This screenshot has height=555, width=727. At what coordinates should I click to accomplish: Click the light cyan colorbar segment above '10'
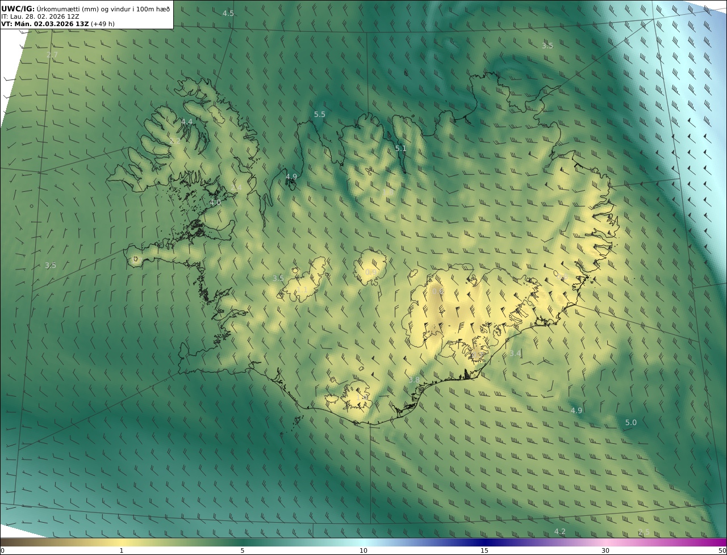[x=363, y=542]
